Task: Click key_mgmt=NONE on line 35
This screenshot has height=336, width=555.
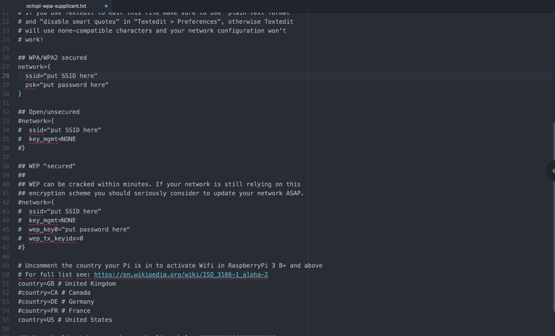Action: pos(52,139)
